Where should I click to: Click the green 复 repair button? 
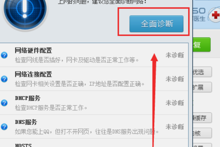[x=202, y=44]
